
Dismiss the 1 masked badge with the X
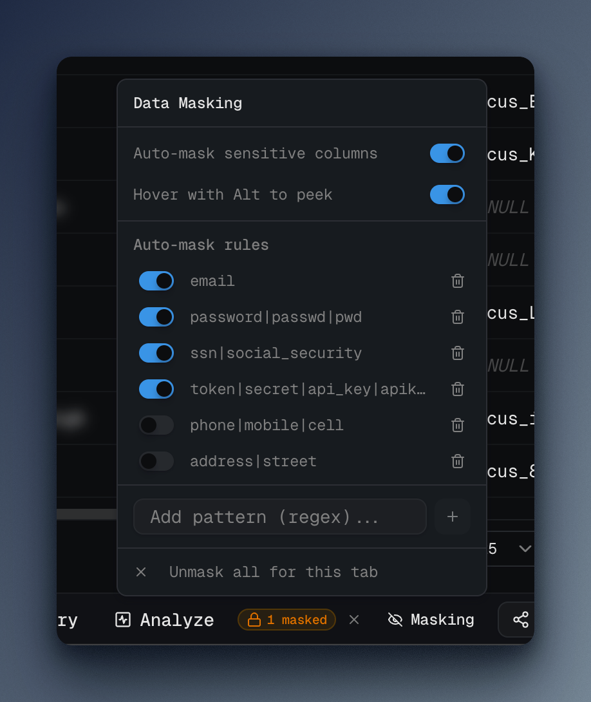tap(354, 620)
